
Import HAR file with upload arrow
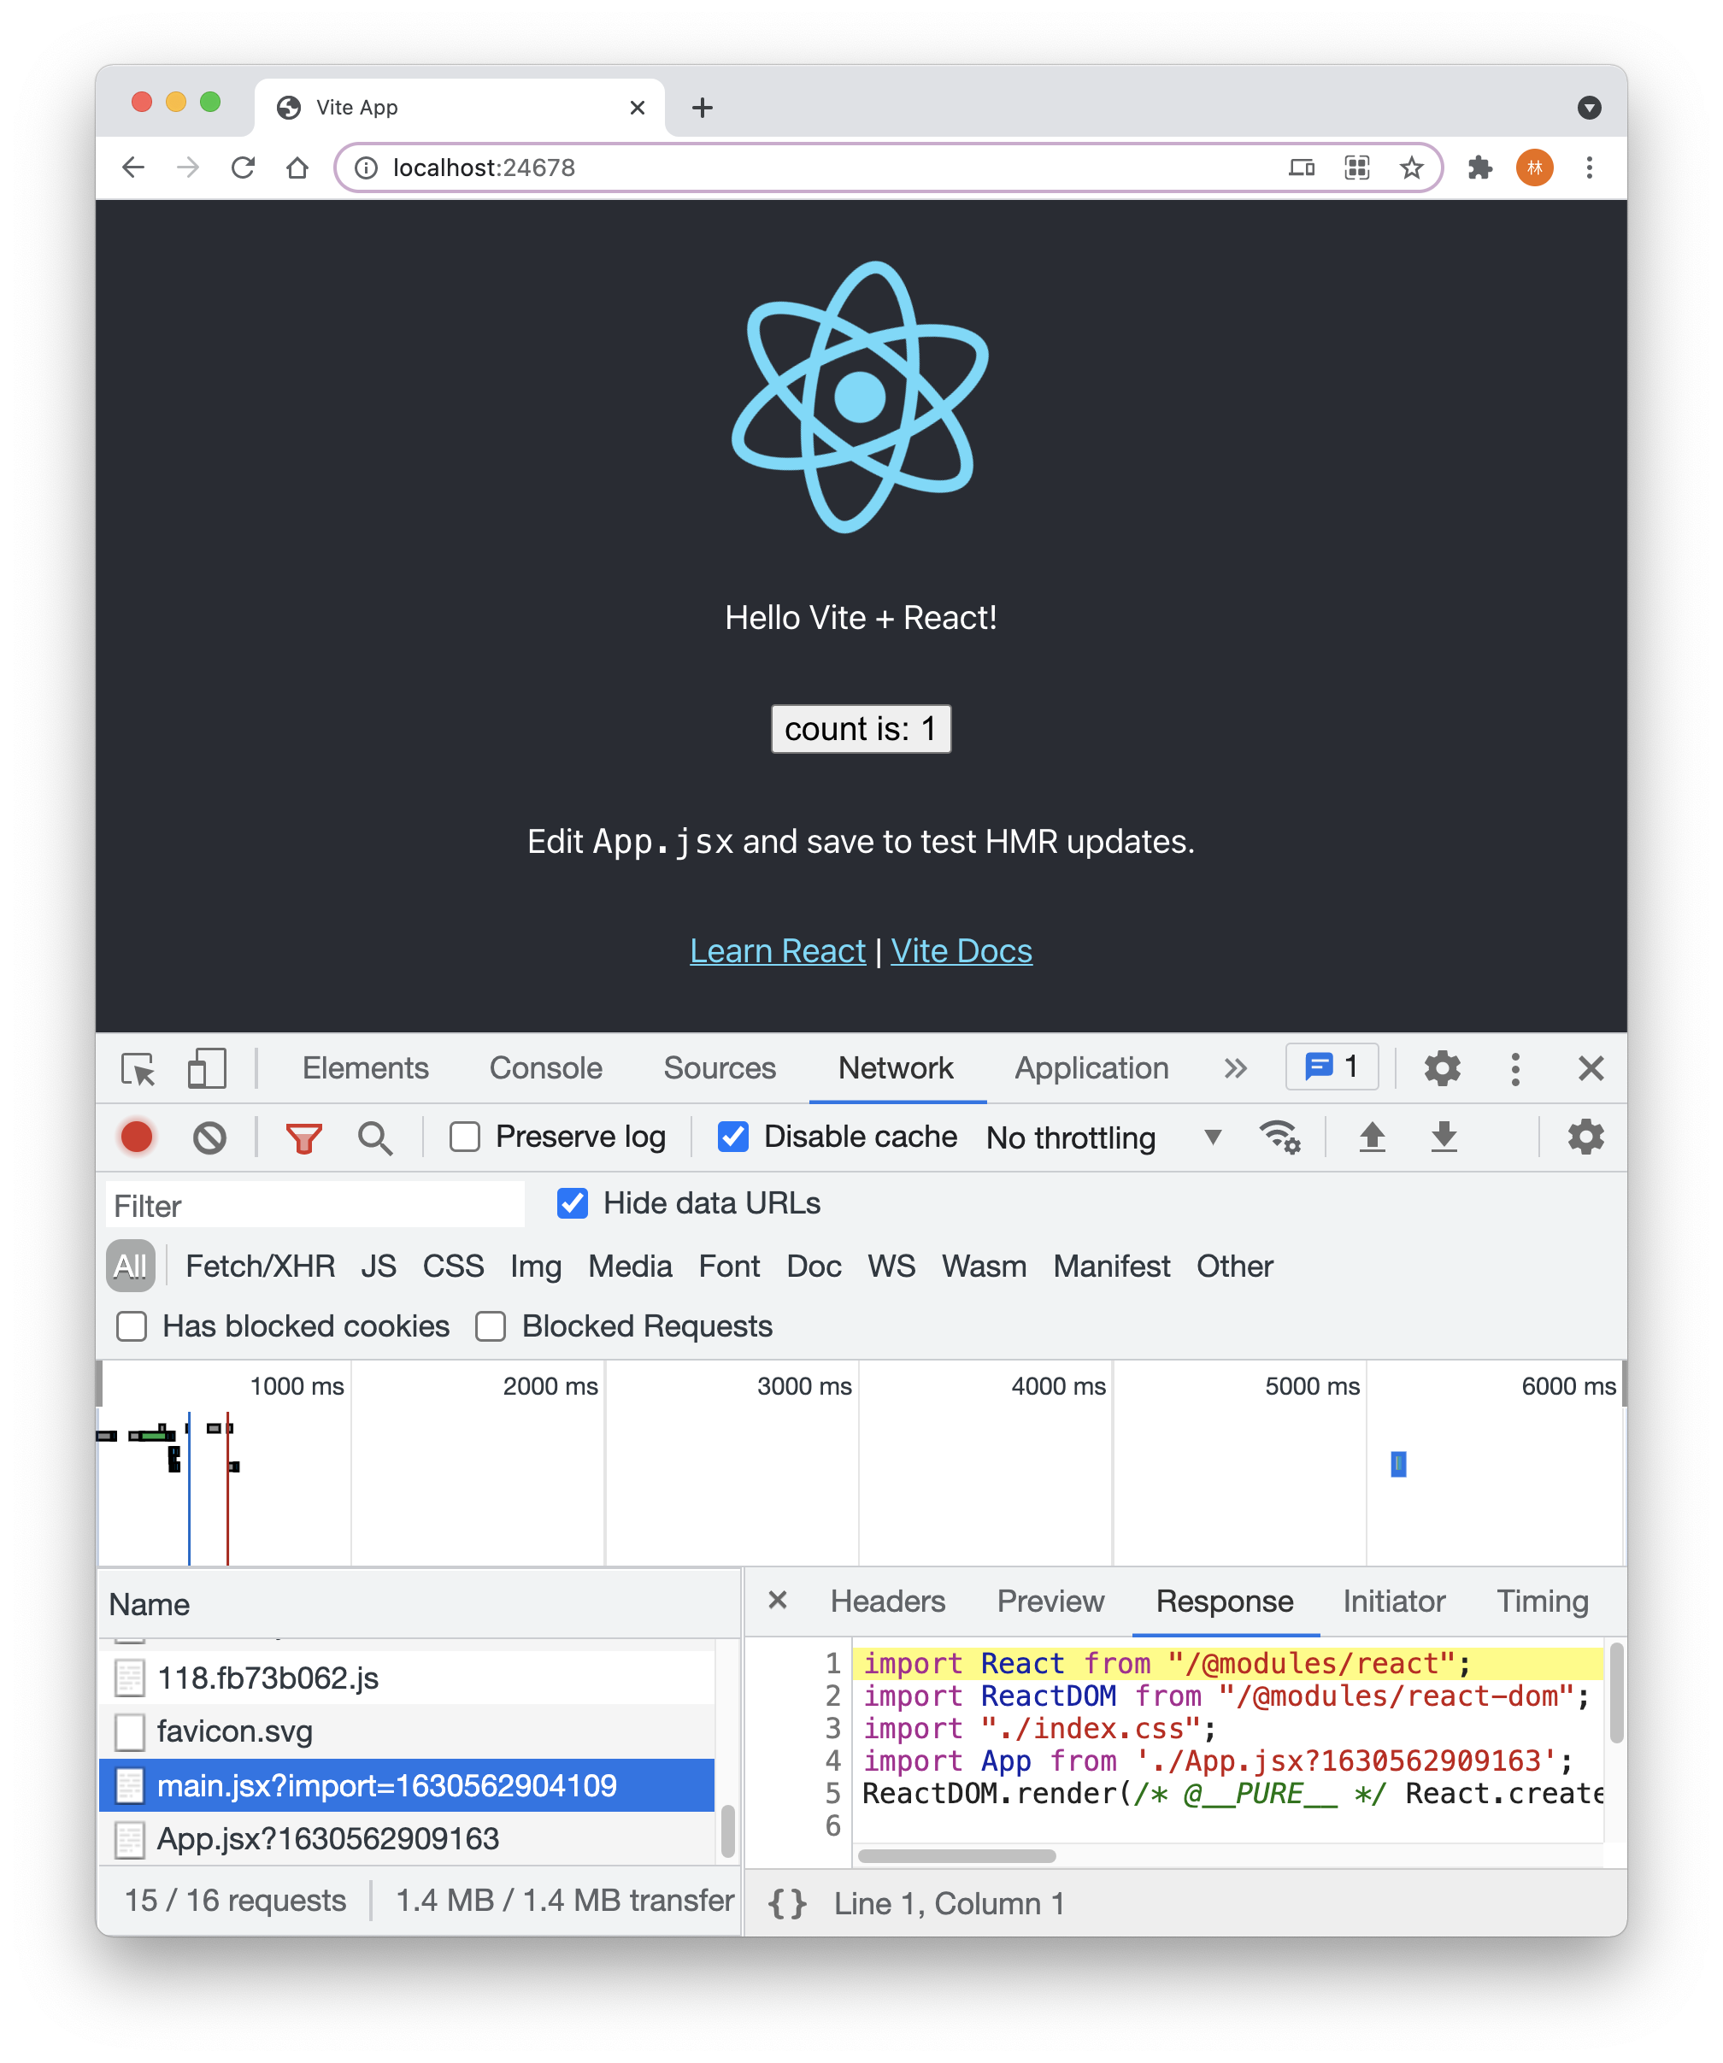[x=1373, y=1137]
